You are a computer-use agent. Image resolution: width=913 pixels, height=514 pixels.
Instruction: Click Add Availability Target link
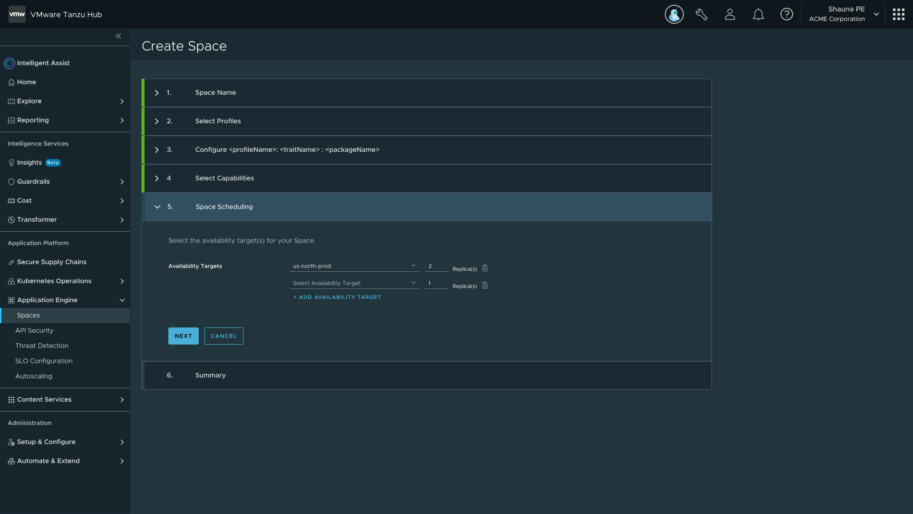coord(337,297)
